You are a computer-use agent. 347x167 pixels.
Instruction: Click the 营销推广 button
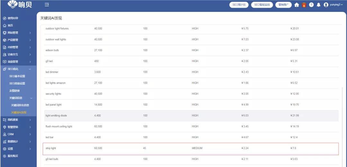[x=283, y=5]
